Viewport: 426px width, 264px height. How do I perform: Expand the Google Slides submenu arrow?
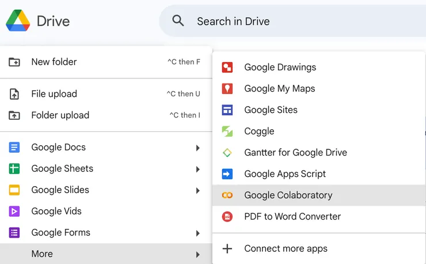[197, 190]
